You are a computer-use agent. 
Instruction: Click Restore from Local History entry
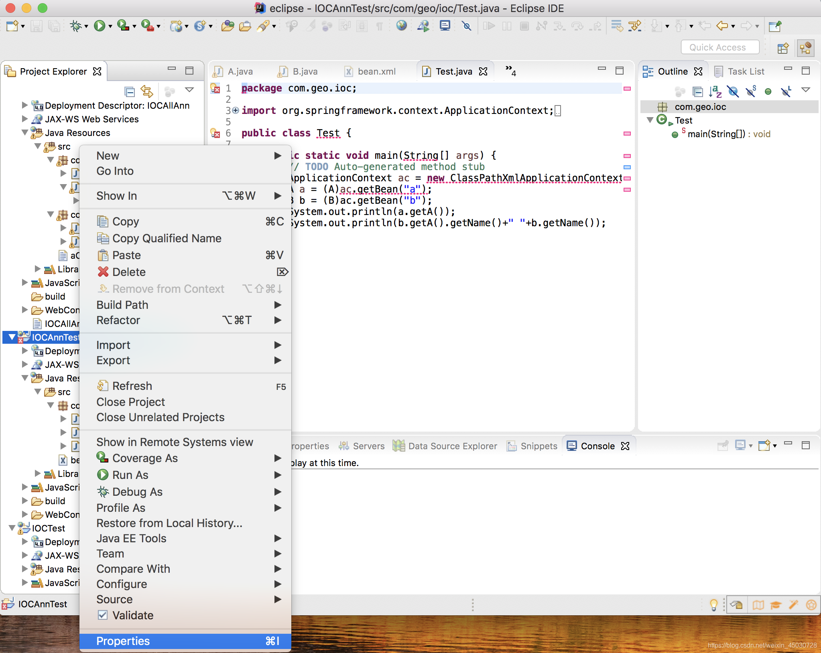185,523
